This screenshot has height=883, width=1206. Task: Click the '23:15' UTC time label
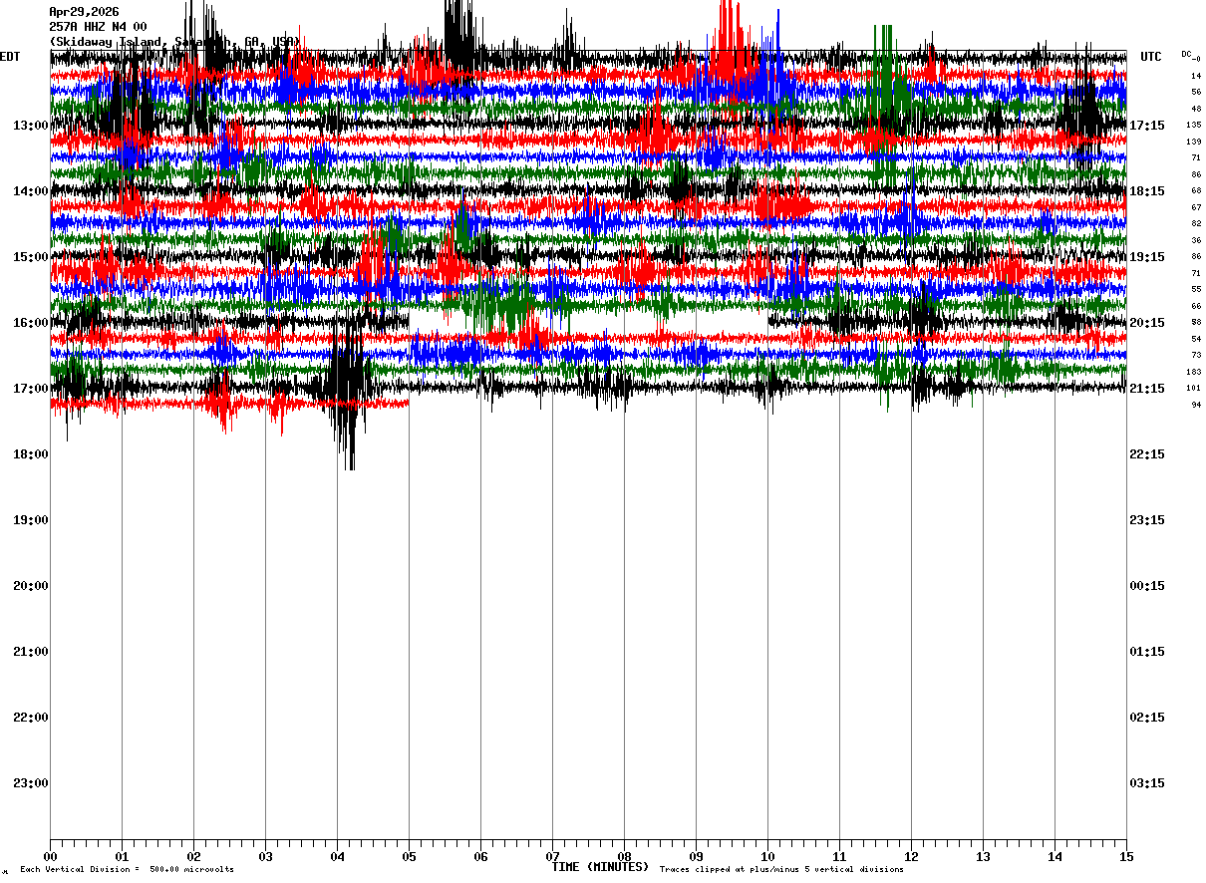(1147, 519)
